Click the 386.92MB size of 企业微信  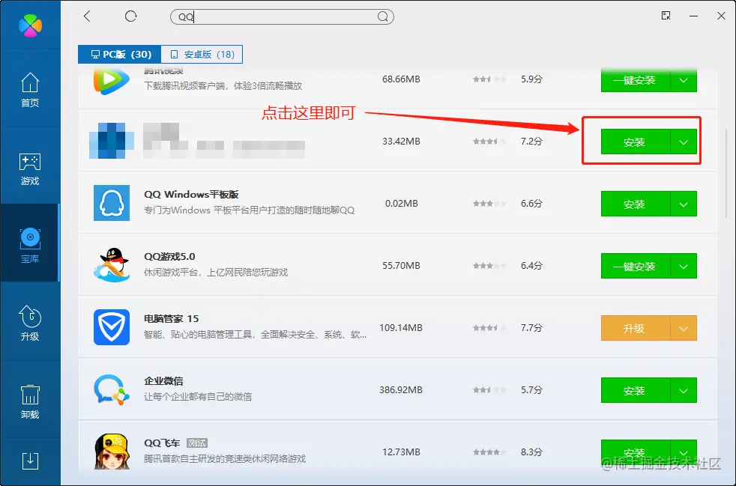(x=401, y=390)
